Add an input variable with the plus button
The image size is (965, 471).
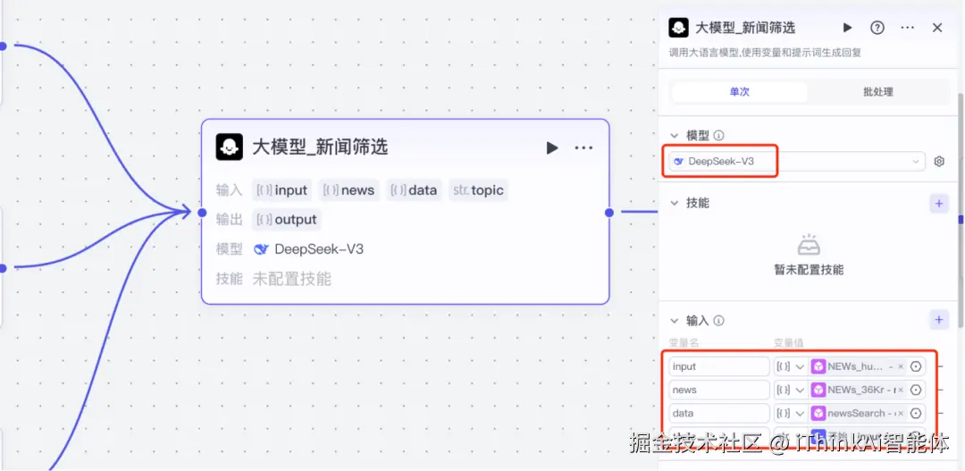click(939, 320)
